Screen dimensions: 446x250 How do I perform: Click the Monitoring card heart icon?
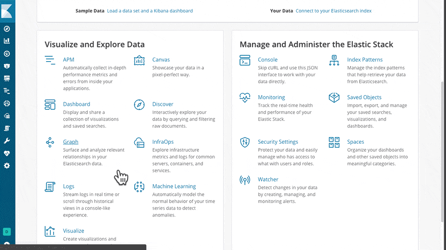click(245, 98)
